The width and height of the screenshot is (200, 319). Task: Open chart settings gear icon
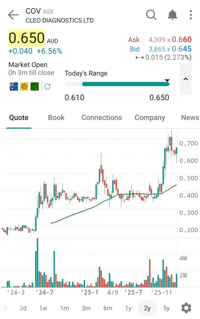point(186,308)
